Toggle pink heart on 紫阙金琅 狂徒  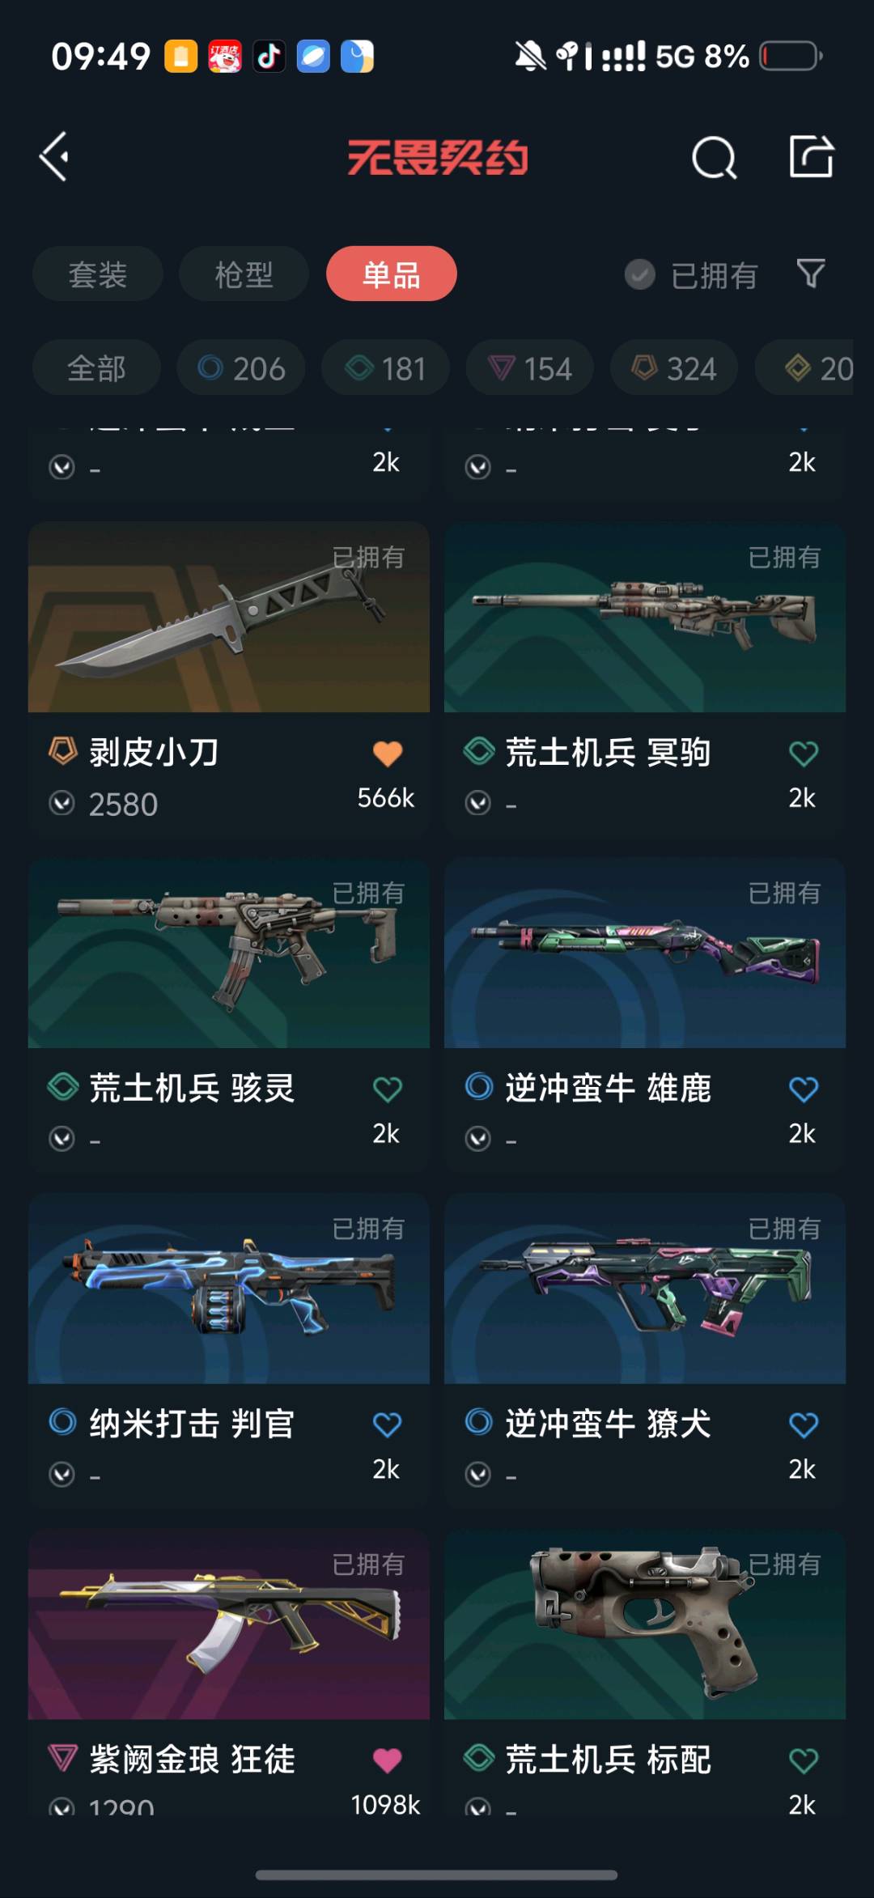pyautogui.click(x=388, y=1760)
